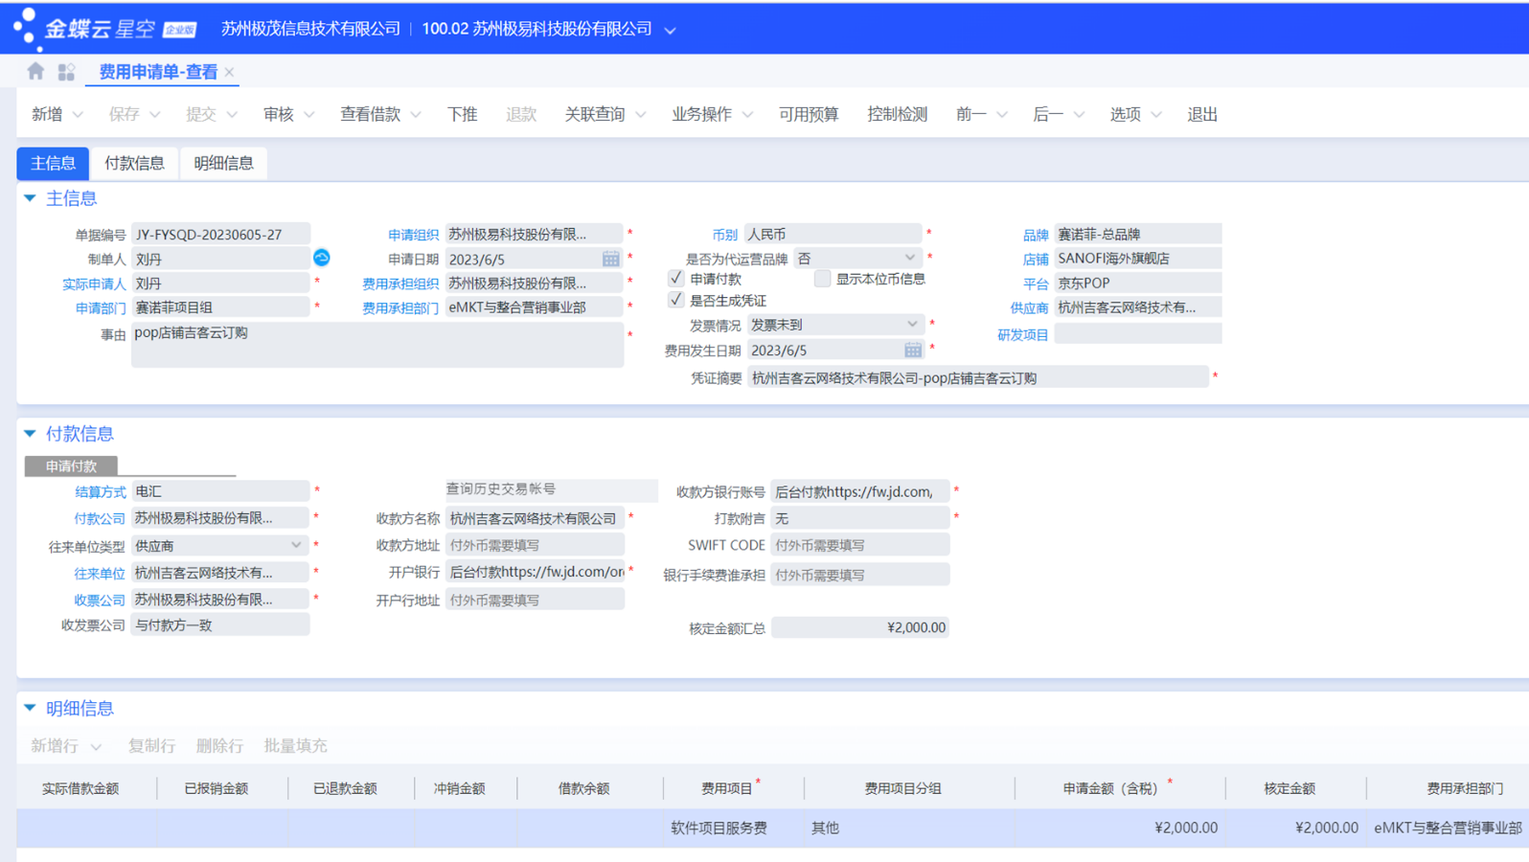
Task: Click the blue icon beside 制单人
Action: coord(322,258)
